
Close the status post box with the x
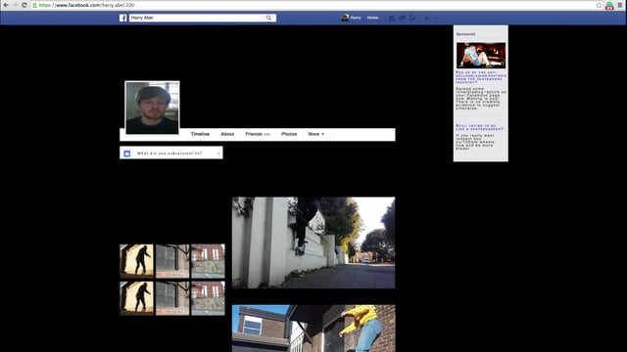(x=218, y=154)
